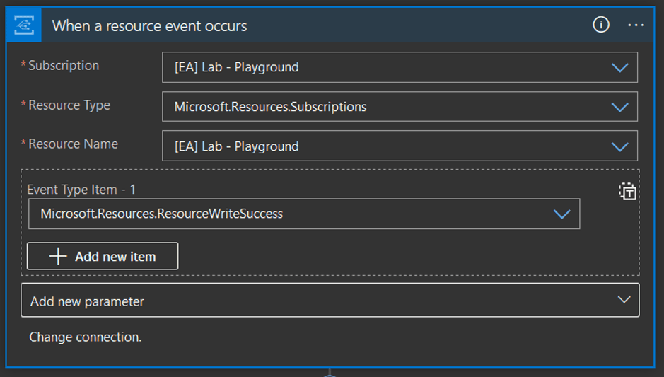Delete Event Type Item 1 icon
This screenshot has height=377, width=664.
pos(627,192)
